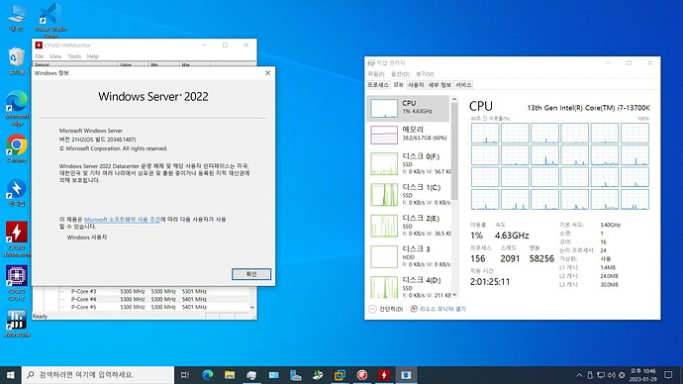Select 디스크 4(D:) in performance sidebar

pos(408,286)
